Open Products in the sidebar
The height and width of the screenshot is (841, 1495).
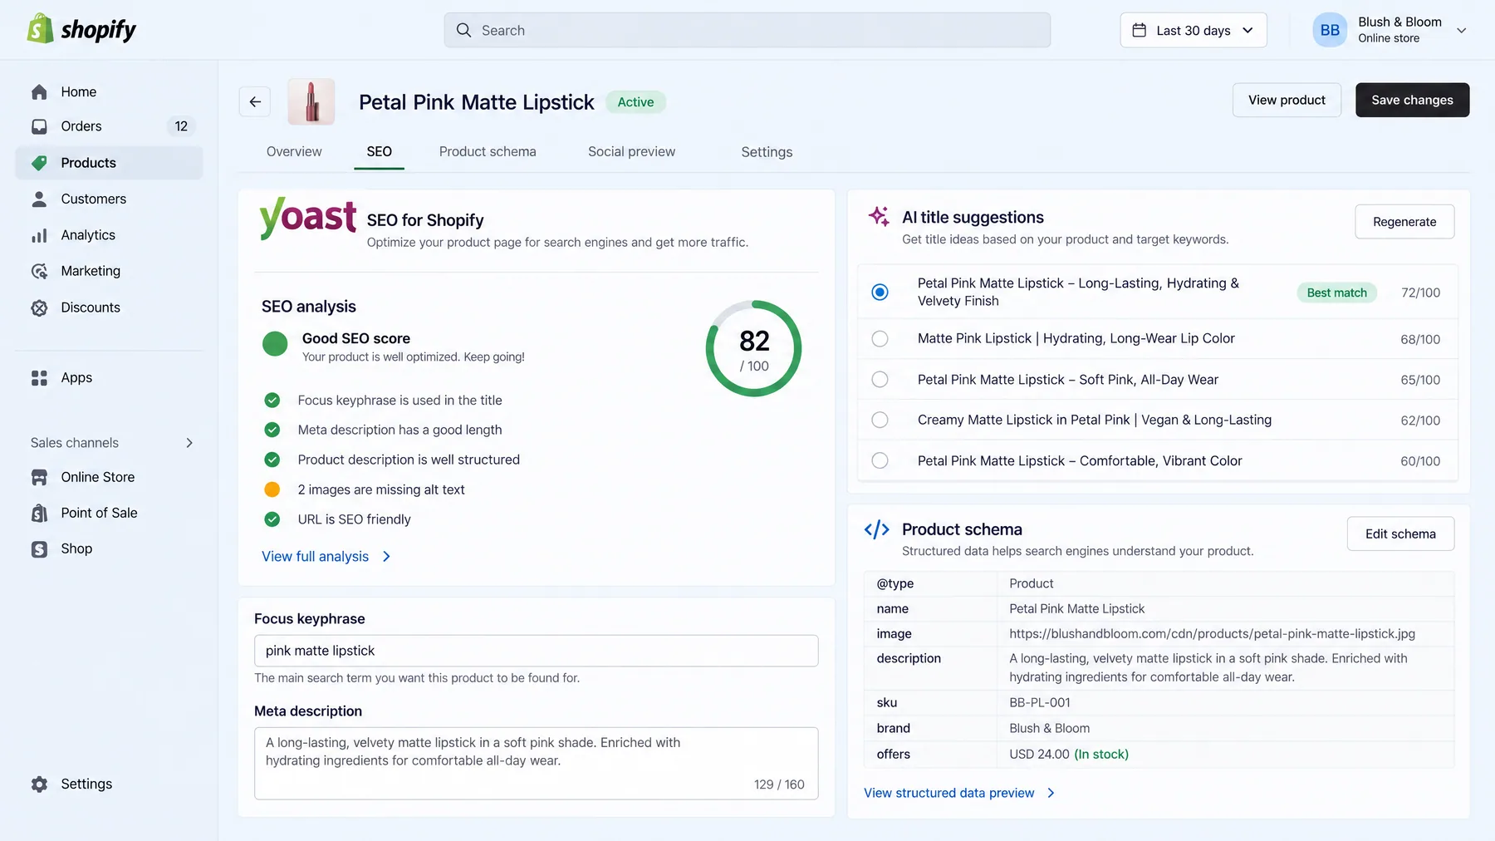[x=109, y=163]
